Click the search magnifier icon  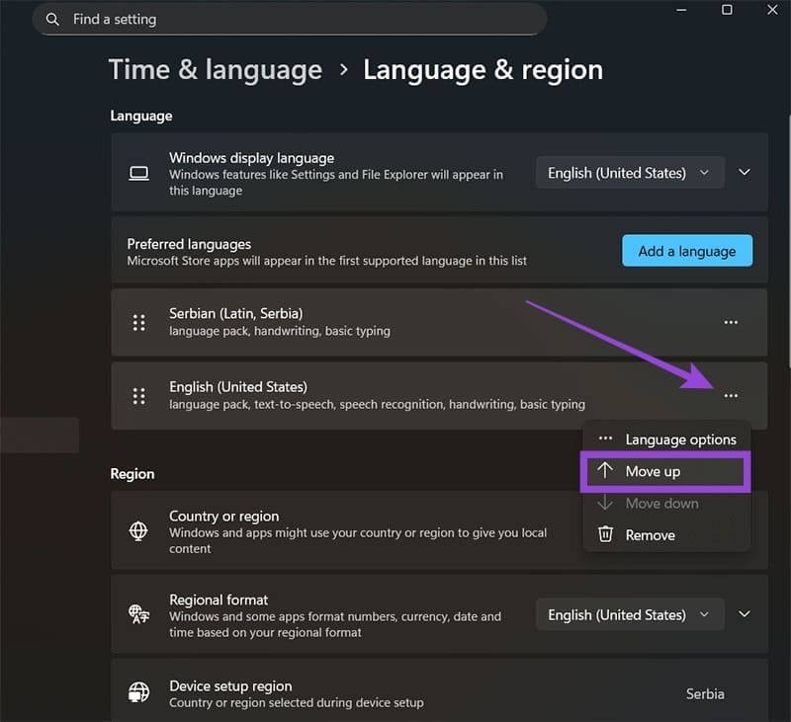(52, 19)
